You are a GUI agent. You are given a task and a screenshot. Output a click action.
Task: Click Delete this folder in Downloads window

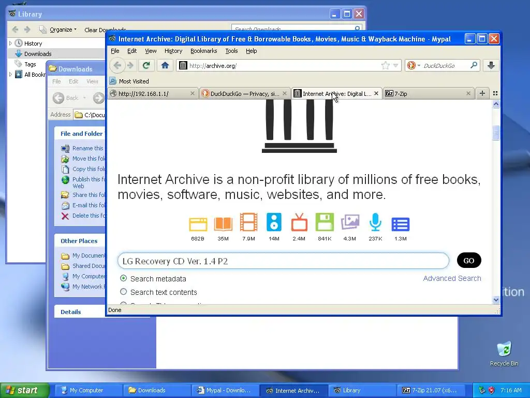click(x=83, y=216)
